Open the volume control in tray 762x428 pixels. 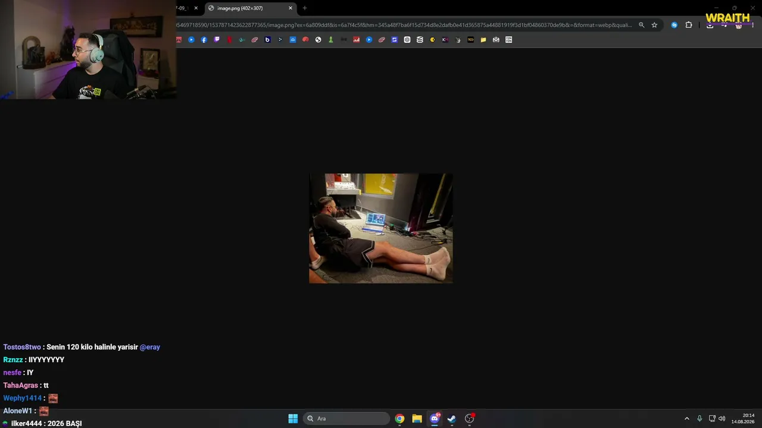[722, 418]
